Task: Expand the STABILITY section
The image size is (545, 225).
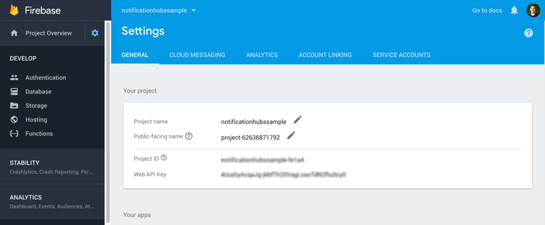Action: pos(52,167)
